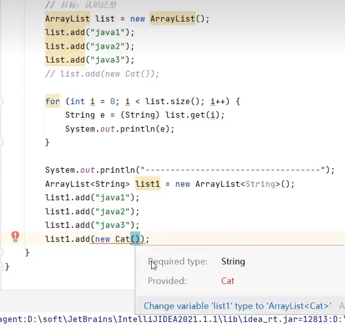Screen dimensions: 345x326
Task: Click 'String e = (String) list.get(i);' line
Action: tap(145, 115)
